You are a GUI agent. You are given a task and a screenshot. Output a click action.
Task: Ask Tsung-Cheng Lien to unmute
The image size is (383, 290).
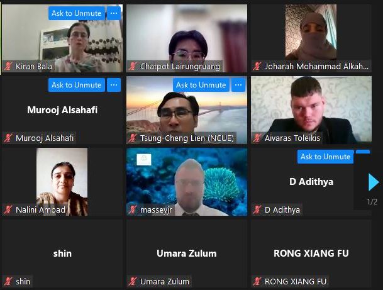click(x=201, y=85)
